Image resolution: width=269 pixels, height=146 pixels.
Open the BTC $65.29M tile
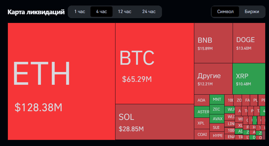pos(154,63)
